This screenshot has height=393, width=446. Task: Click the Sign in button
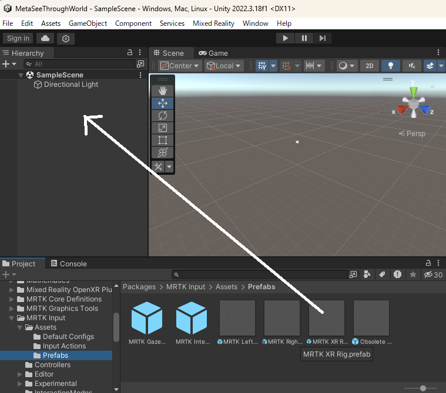point(18,38)
